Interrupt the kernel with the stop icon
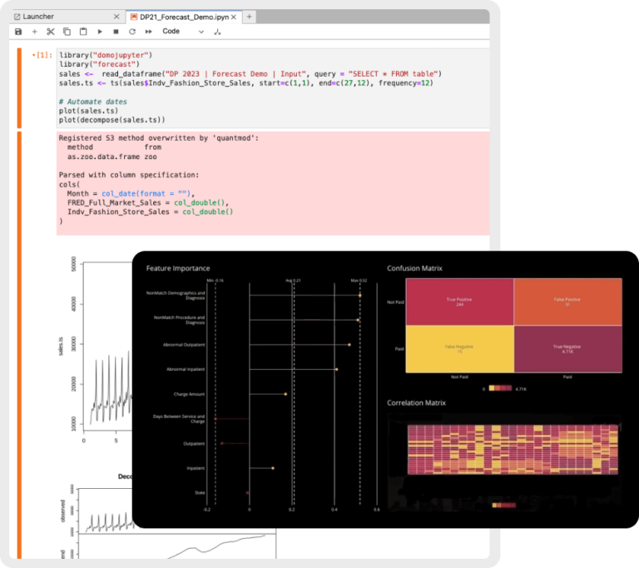 (116, 32)
